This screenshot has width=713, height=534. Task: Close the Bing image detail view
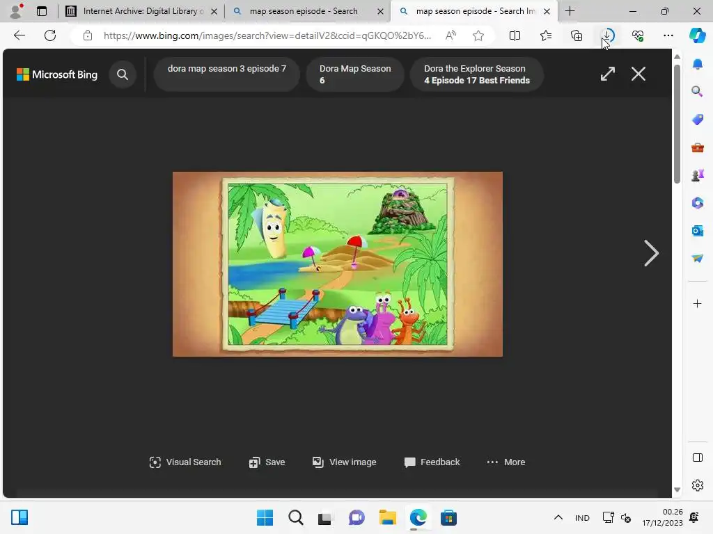point(638,74)
